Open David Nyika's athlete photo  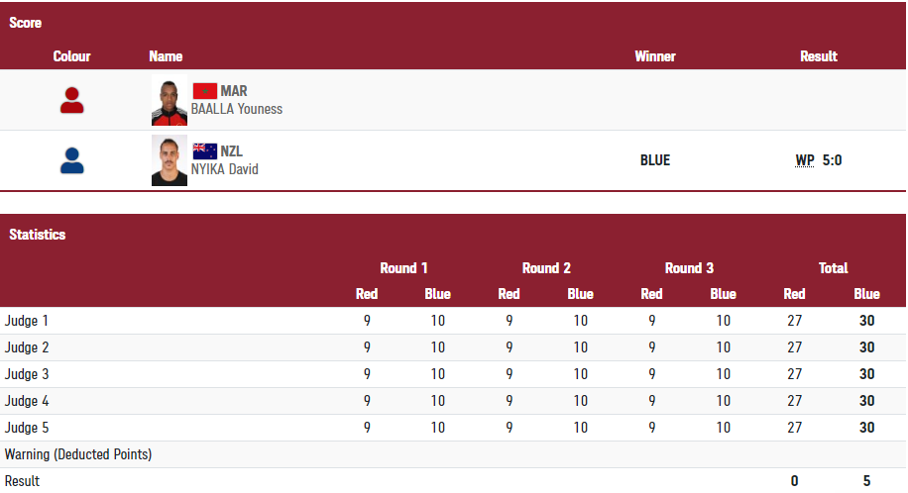point(169,160)
